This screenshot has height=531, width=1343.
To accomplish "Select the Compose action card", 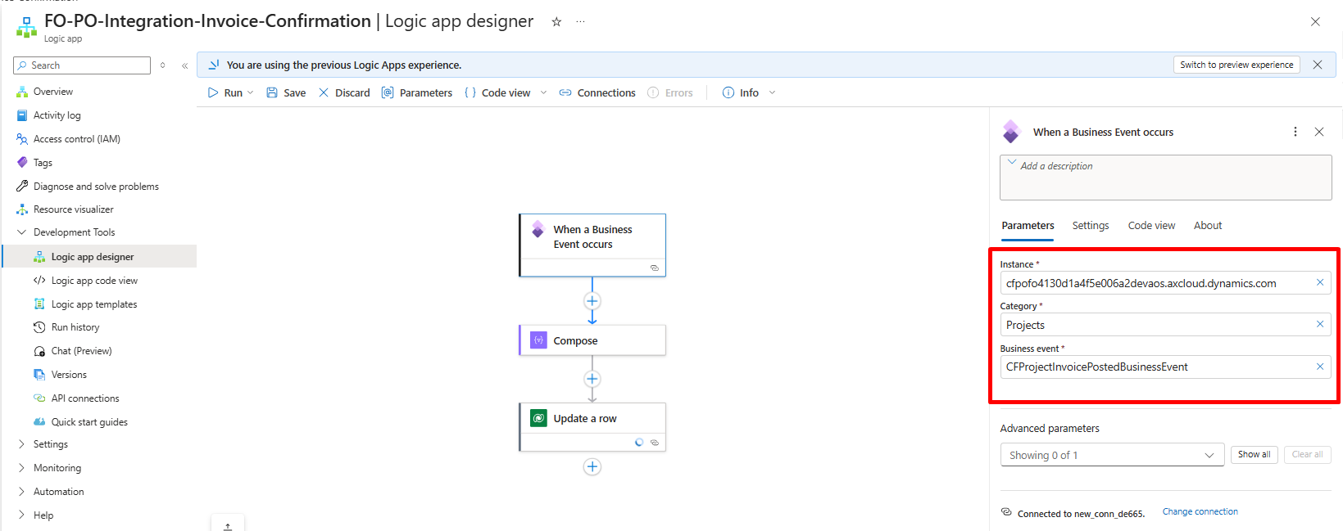I will tap(592, 340).
